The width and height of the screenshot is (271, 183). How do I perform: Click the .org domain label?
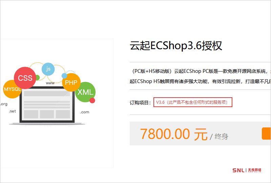pos(4,104)
